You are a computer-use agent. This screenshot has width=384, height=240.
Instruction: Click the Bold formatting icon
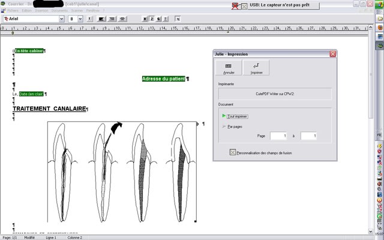point(145,19)
